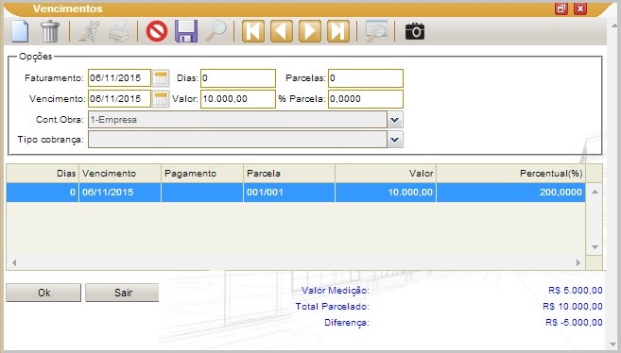Screen dimensions: 621x353
Task: Click the Dias input field
Action: pyautogui.click(x=238, y=78)
